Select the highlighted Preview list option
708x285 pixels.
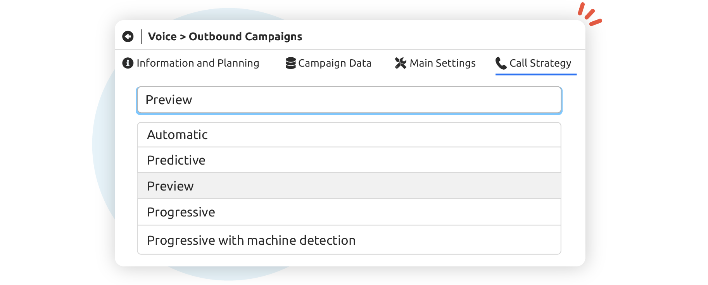[x=349, y=186]
